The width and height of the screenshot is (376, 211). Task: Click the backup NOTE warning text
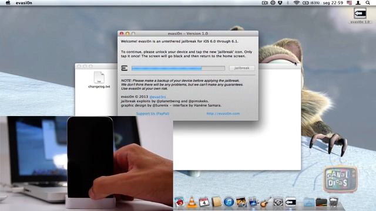click(x=182, y=84)
